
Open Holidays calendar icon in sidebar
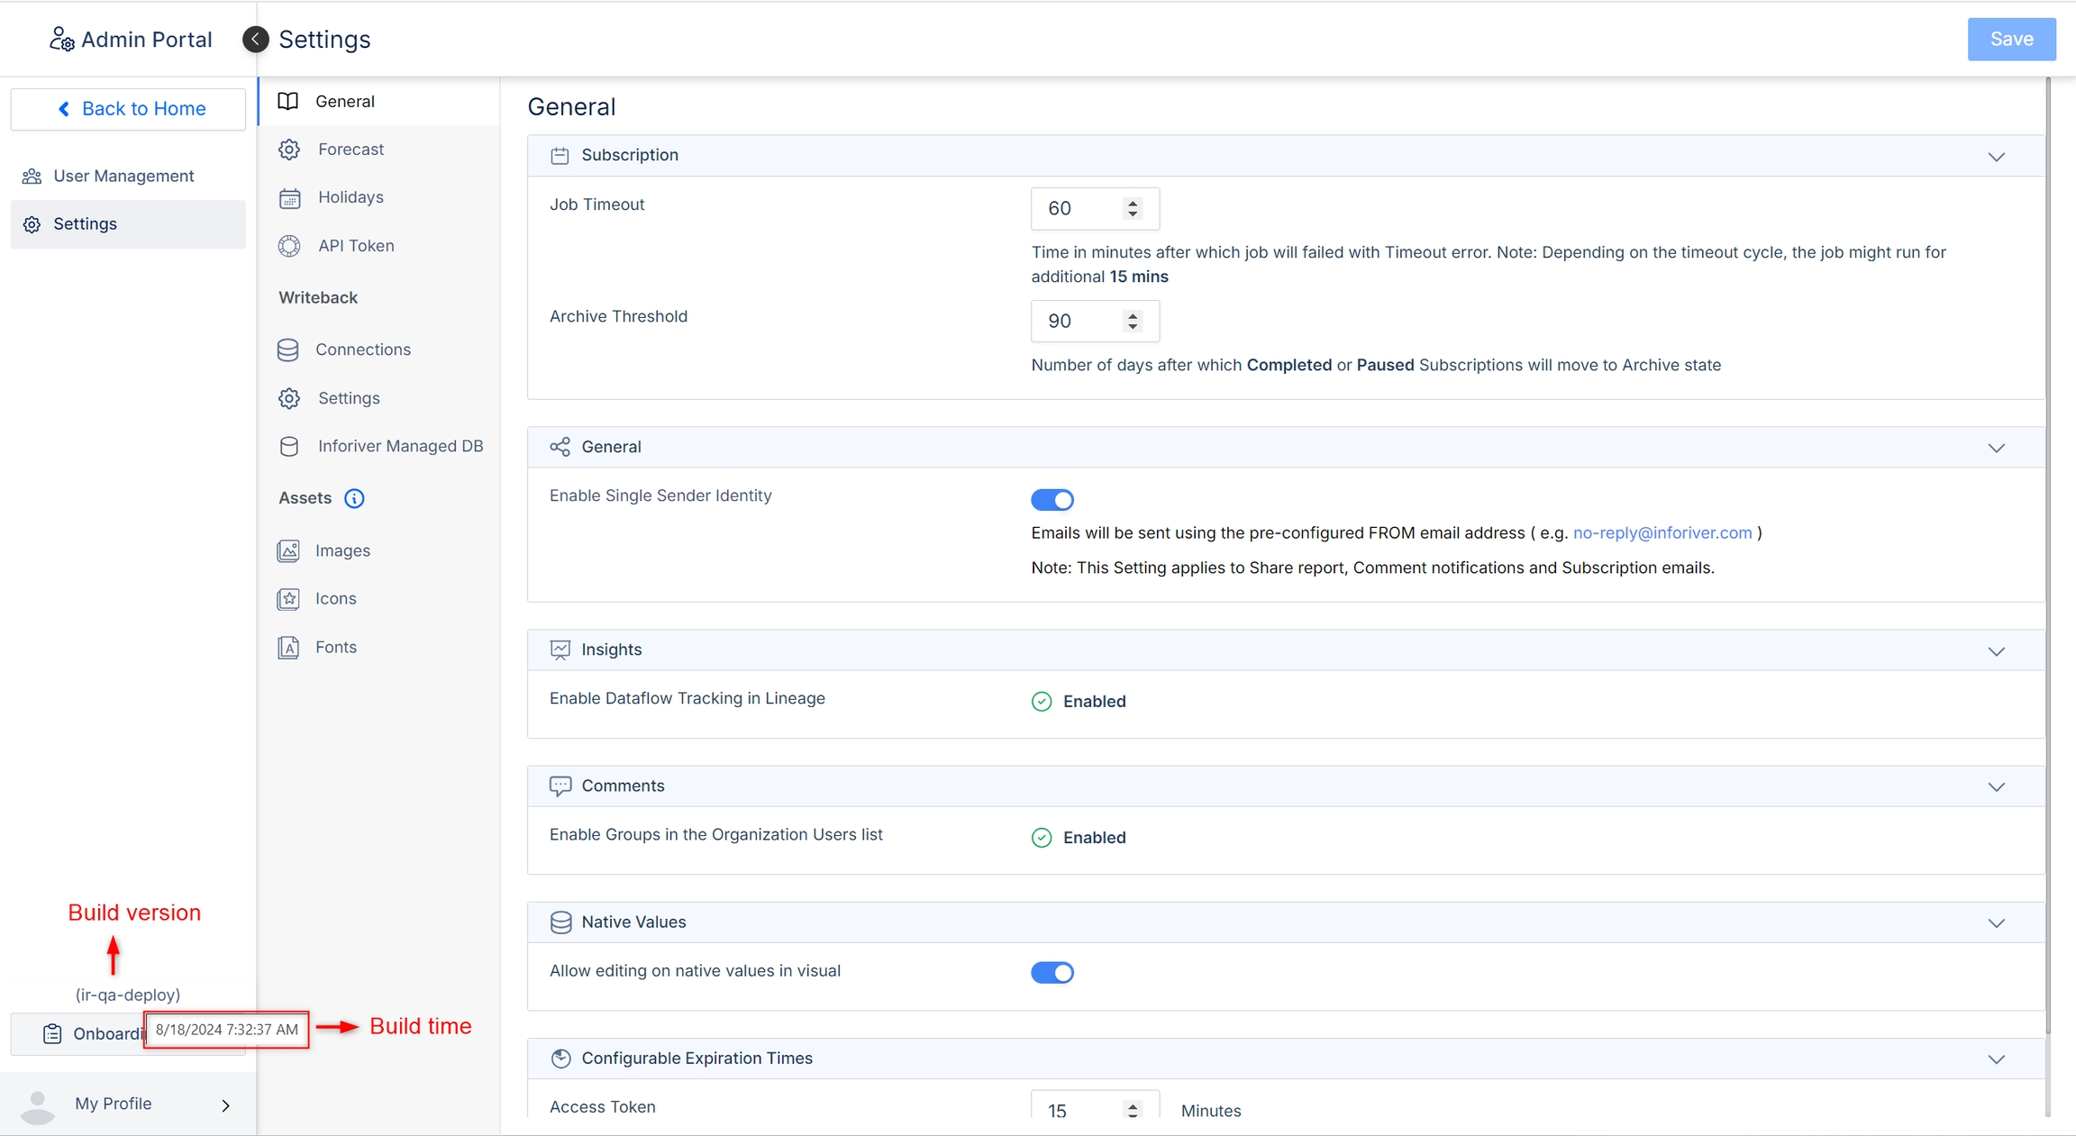[289, 197]
